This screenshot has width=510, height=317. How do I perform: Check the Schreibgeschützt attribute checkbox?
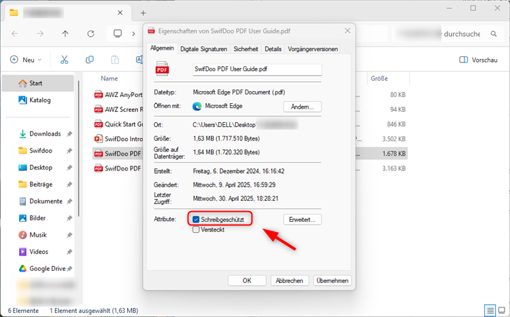click(x=196, y=219)
